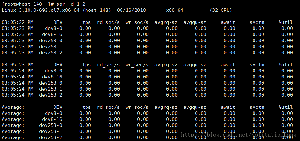300x141 pixels.
Task: Click Average tps value for dev253-2
Action: tap(85, 137)
